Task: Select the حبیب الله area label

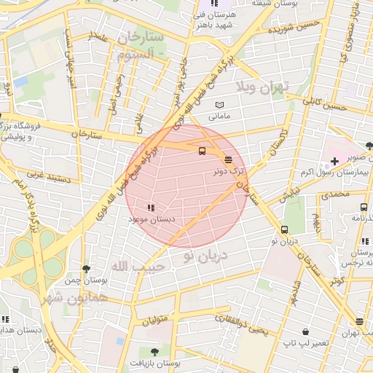Action: (x=138, y=267)
